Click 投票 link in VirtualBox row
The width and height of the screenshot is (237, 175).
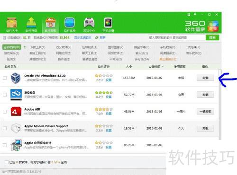tap(109, 80)
